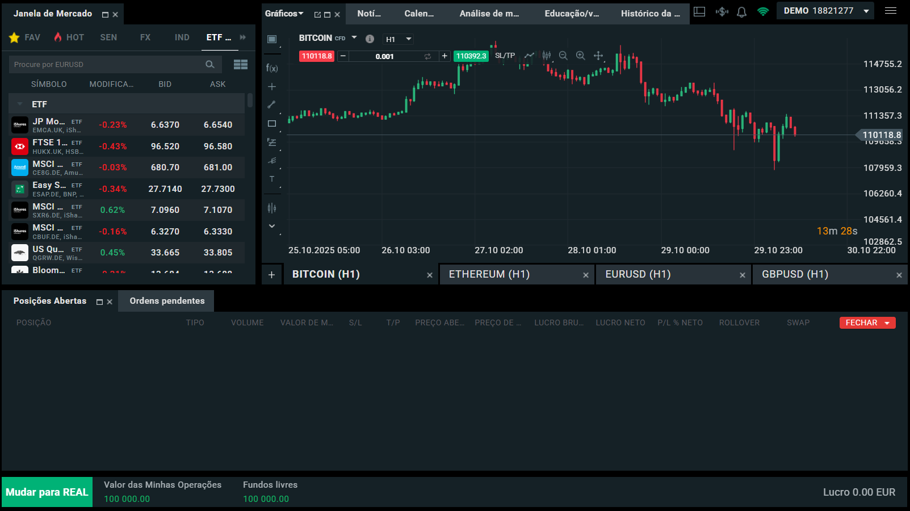
Task: Open the workspace layout icon in top bar
Action: click(x=699, y=12)
